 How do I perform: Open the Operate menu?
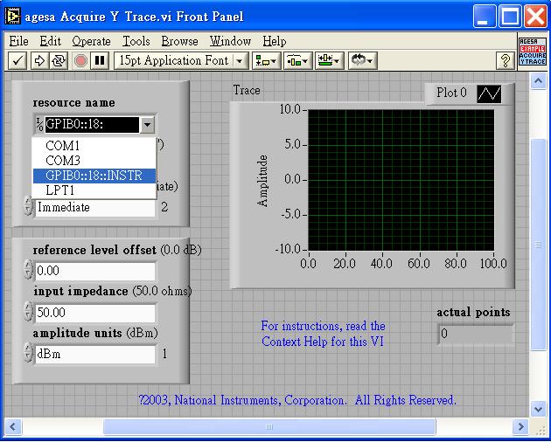(91, 41)
